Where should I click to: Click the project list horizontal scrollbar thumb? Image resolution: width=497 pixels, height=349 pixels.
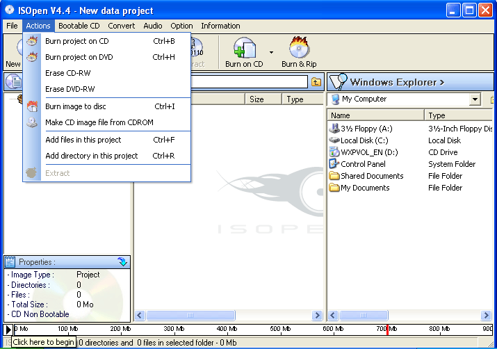(190, 315)
